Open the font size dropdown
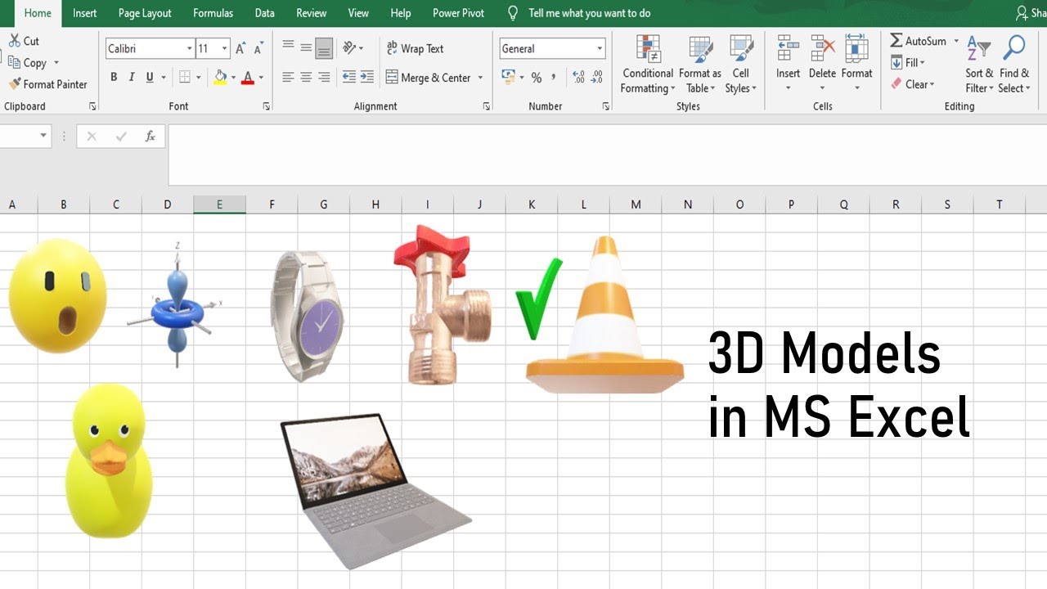Viewport: 1047px width, 589px height. coord(224,49)
